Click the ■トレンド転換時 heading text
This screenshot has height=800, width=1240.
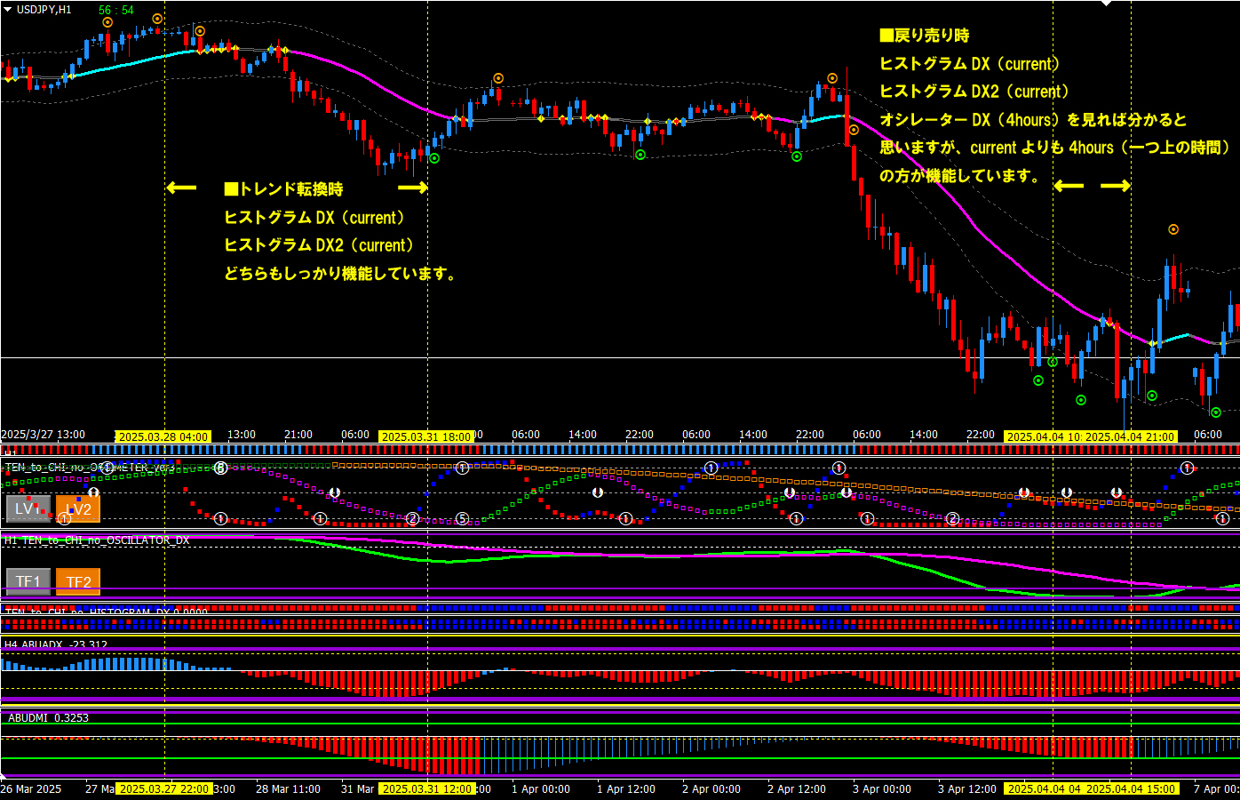pyautogui.click(x=283, y=189)
